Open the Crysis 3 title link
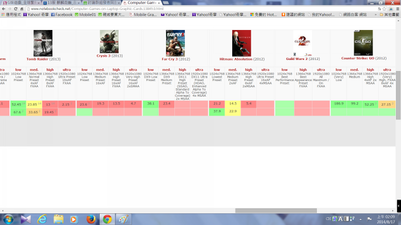The width and height of the screenshot is (401, 225). click(104, 56)
